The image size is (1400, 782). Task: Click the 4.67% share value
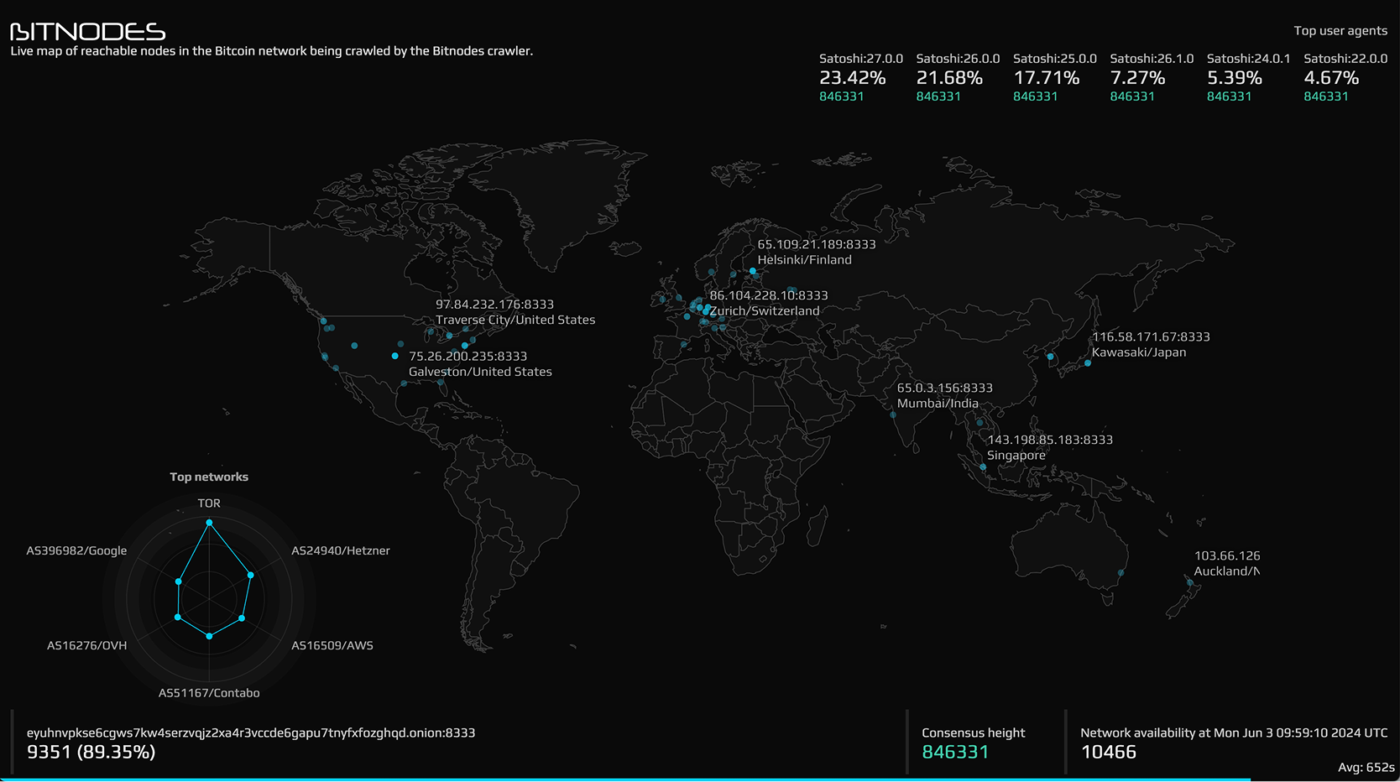tap(1331, 78)
